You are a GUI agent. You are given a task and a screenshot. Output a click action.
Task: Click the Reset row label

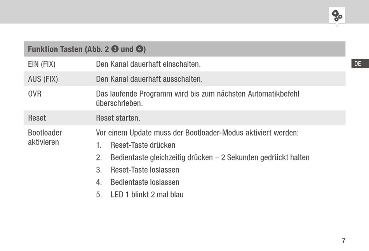[x=37, y=118]
